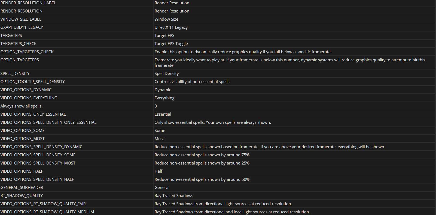Click the VIDEO_OPTIONS_SPELL_DENSITY_DYNAMIC key
Image resolution: width=436 pixels, height=215 pixels.
pyautogui.click(x=41, y=147)
